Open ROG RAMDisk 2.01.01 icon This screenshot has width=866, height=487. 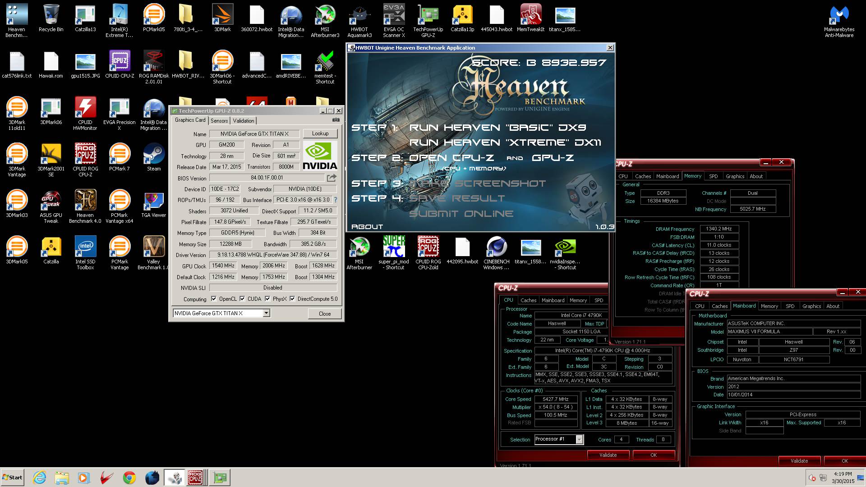(154, 67)
